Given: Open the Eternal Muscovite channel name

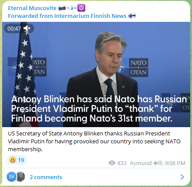Looking at the screenshot, I should pyautogui.click(x=32, y=8).
